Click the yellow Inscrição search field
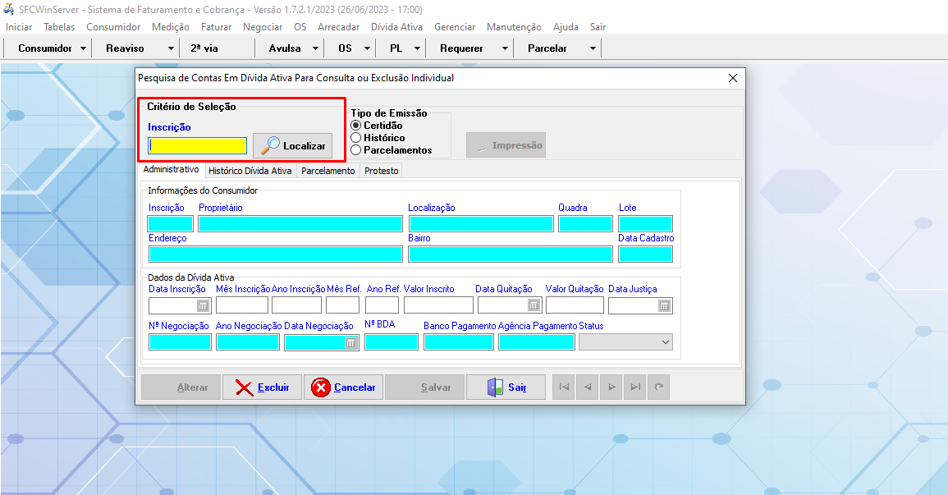Image resolution: width=948 pixels, height=495 pixels. click(198, 146)
